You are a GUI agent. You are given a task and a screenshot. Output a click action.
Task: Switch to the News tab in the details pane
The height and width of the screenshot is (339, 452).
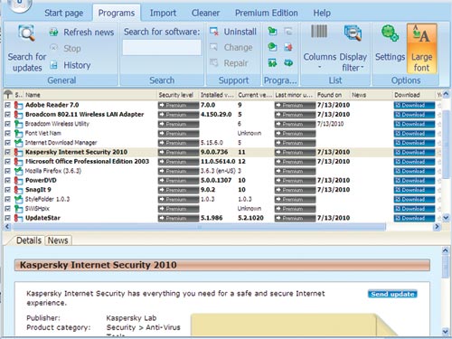(x=58, y=240)
